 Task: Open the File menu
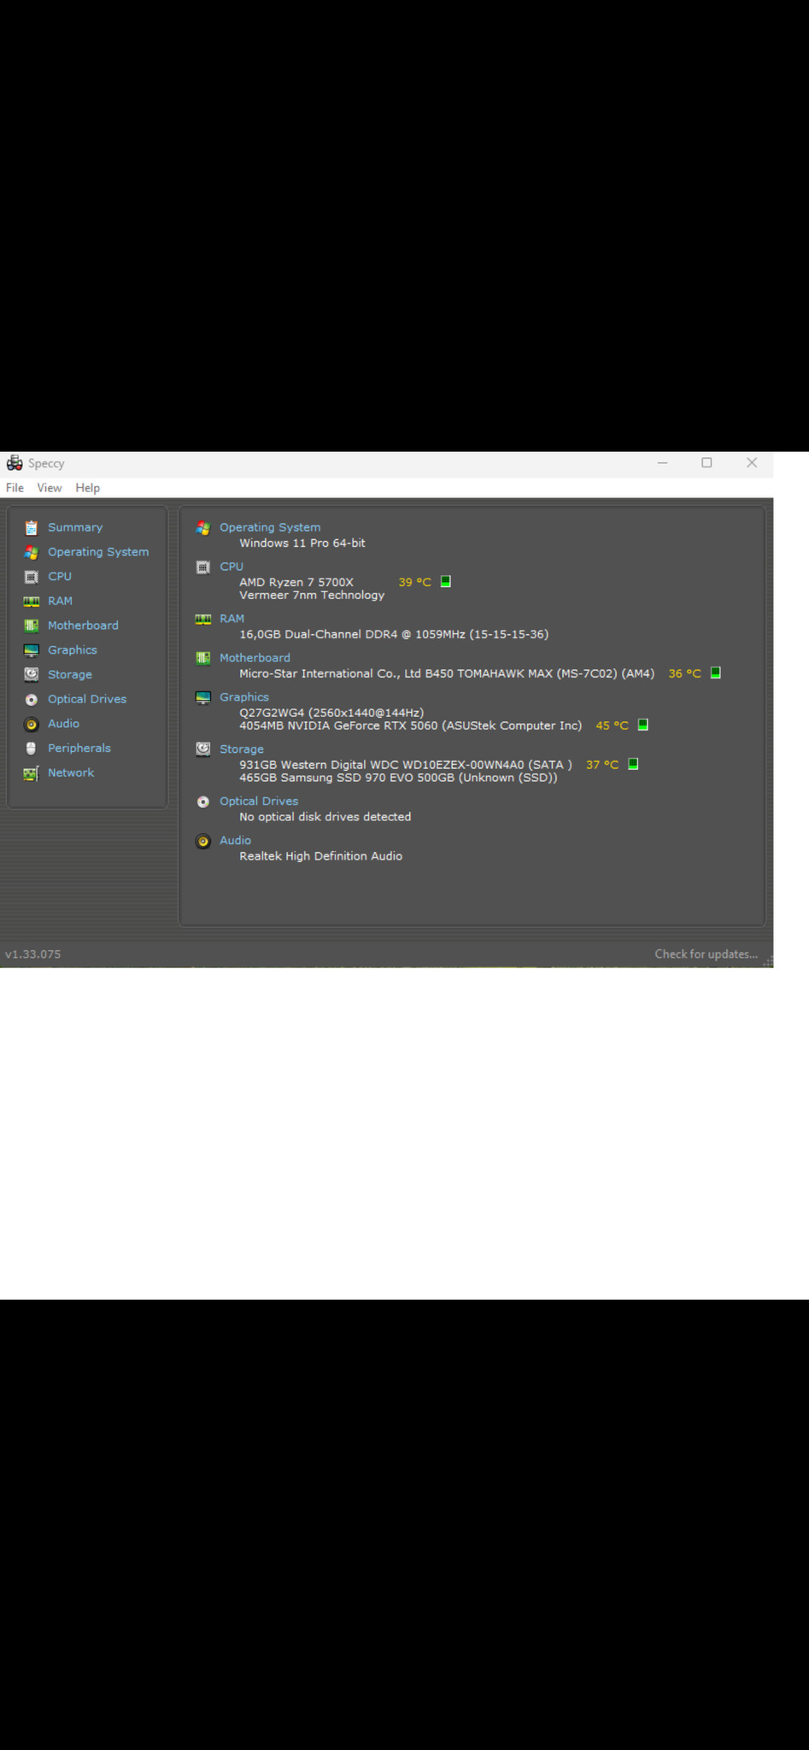click(x=15, y=488)
